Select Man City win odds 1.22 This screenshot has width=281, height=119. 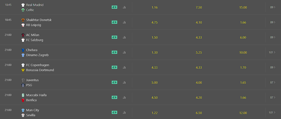coord(155,113)
